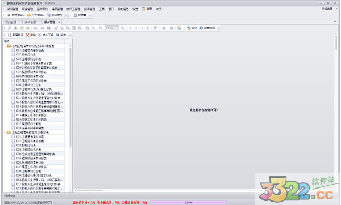Image resolution: width=341 pixels, height=205 pixels.
Task: Click the new project icon in toolbar
Action: [x=9, y=15]
